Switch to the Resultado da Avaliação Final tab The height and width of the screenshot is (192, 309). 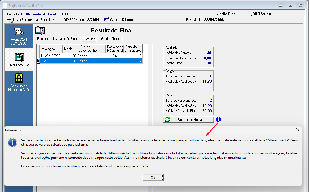point(57,39)
